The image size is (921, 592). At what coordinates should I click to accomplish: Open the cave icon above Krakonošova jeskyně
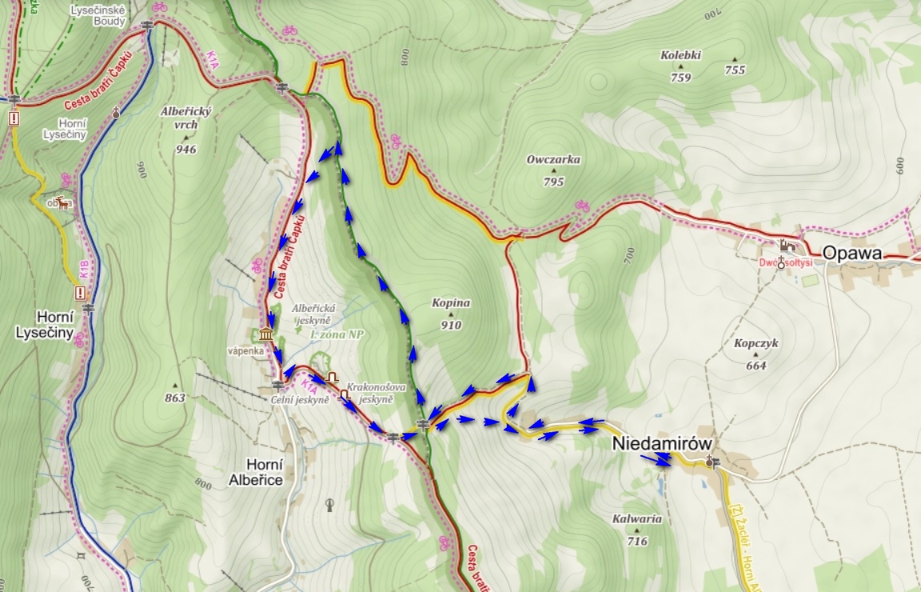[333, 376]
